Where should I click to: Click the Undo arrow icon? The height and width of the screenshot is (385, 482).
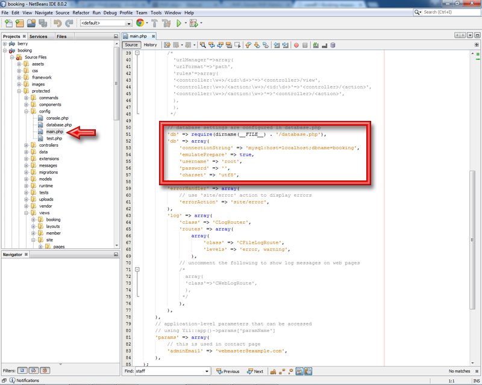tap(58, 23)
